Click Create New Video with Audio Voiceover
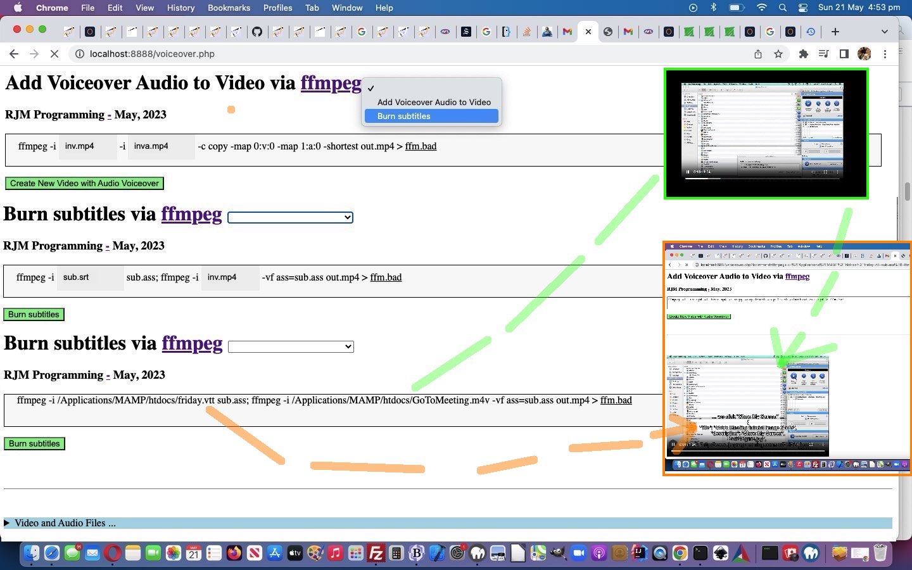 pos(84,184)
